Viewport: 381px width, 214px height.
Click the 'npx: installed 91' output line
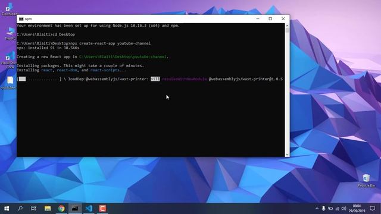[x=48, y=48]
